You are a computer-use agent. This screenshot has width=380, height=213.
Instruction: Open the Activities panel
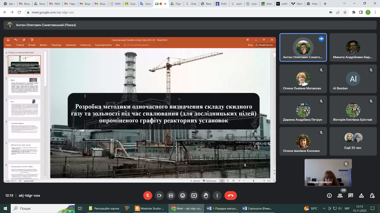[361, 195]
